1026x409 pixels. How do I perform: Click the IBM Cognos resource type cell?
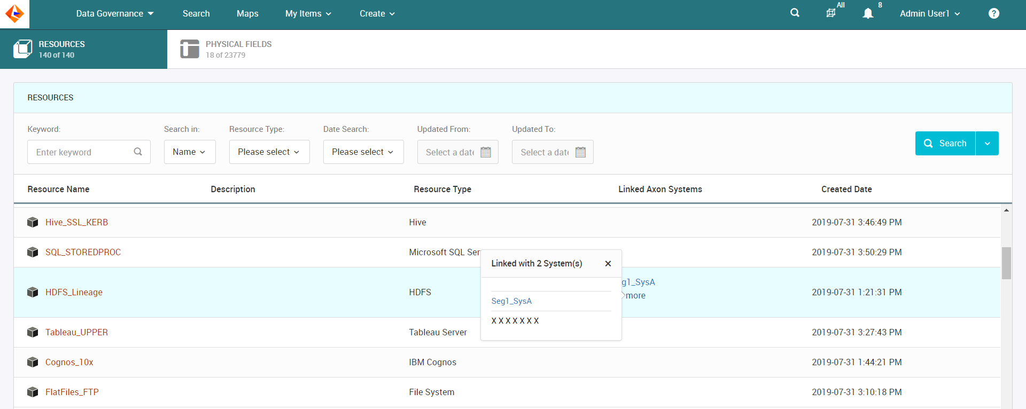(x=432, y=362)
